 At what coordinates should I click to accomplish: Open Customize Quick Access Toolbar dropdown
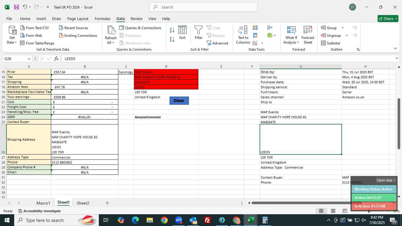[48, 7]
